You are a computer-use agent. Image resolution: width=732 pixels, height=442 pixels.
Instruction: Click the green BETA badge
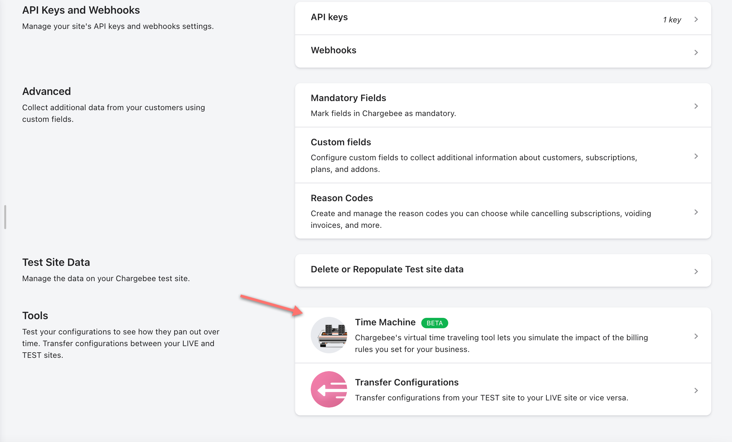point(435,323)
